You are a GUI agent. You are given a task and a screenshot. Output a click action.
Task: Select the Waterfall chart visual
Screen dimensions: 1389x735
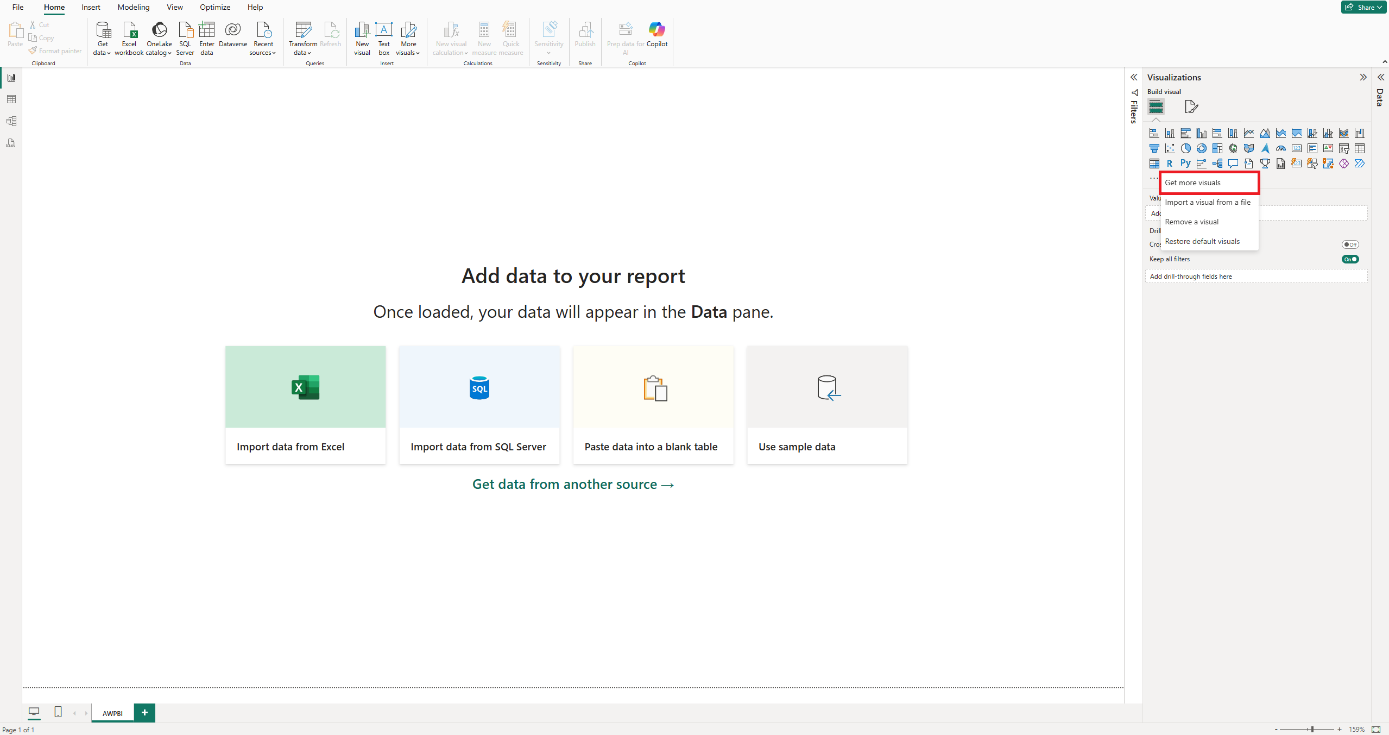click(1359, 133)
